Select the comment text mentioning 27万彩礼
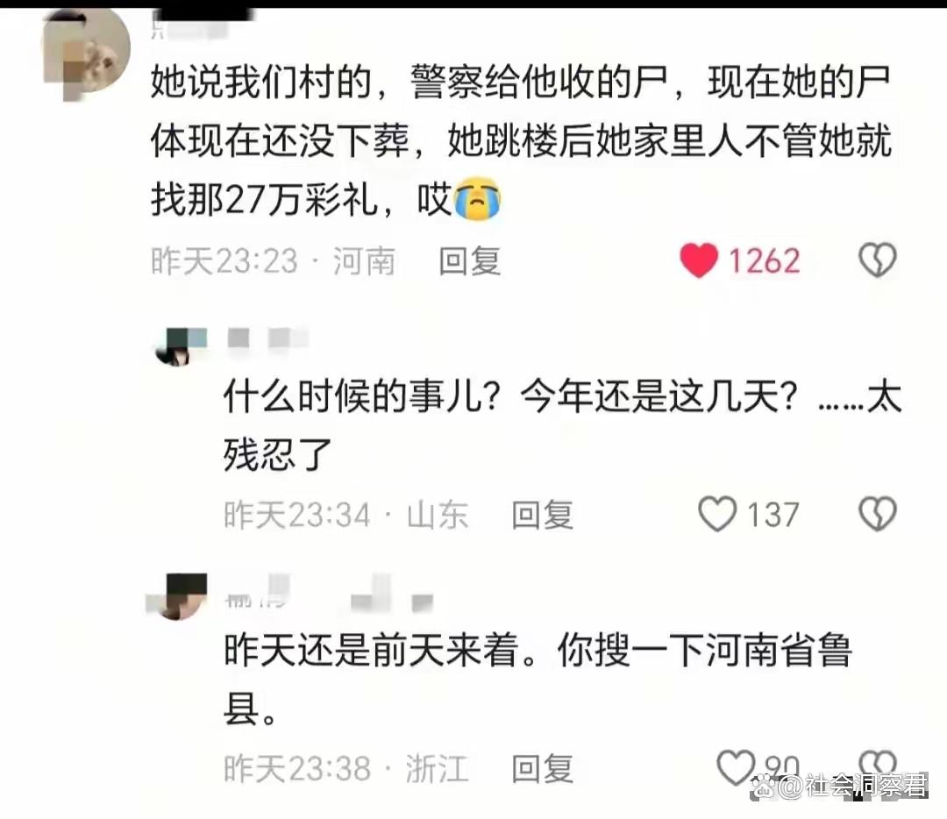The width and height of the screenshot is (947, 819). point(521,140)
